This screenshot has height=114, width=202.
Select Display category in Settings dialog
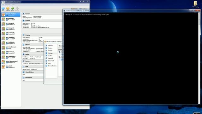tap(51, 51)
